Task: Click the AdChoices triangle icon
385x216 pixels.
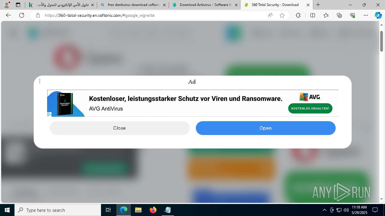Action: [49, 114]
